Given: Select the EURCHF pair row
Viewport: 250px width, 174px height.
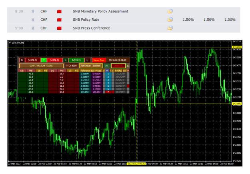Looking at the screenshot, I should pyautogui.click(x=120, y=86).
